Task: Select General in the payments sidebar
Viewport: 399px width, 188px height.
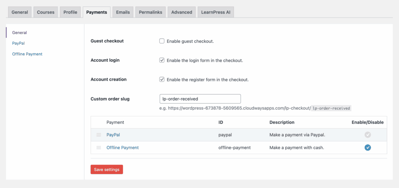Action: click(x=19, y=33)
